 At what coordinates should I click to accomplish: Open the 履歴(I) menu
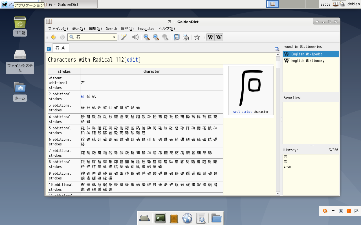127,28
